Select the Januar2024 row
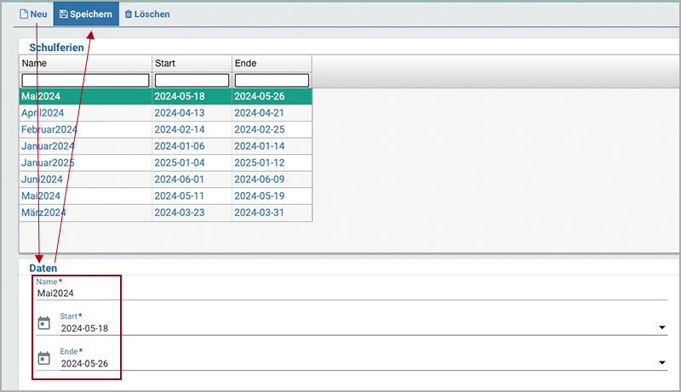 click(166, 146)
